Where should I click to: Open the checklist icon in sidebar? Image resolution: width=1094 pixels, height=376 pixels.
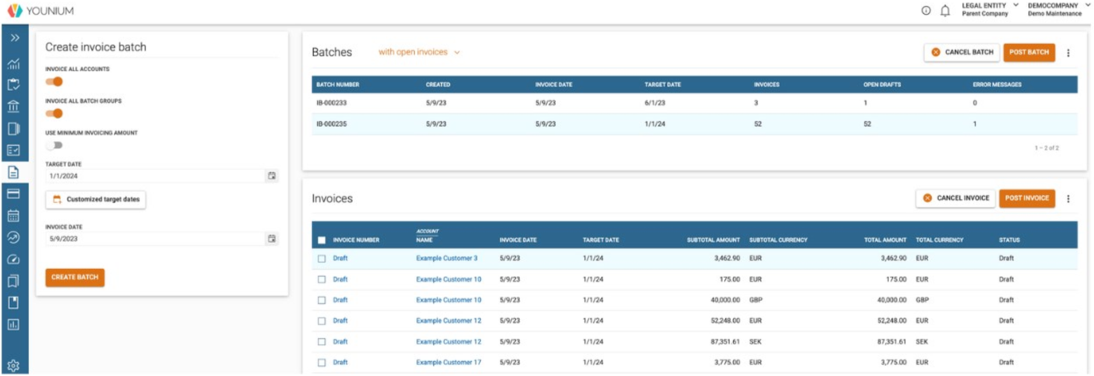[x=14, y=150]
